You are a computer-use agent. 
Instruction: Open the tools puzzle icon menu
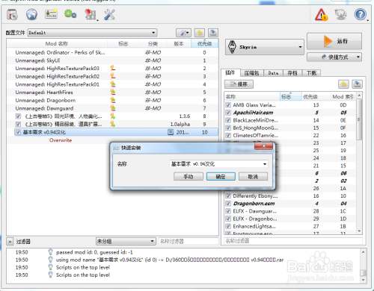point(90,14)
